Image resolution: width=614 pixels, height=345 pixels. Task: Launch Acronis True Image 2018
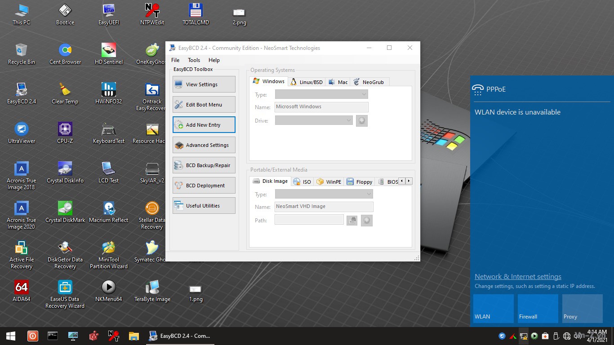point(21,176)
